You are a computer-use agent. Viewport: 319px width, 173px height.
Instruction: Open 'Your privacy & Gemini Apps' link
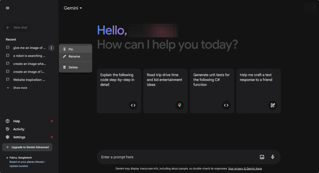[x=245, y=168]
